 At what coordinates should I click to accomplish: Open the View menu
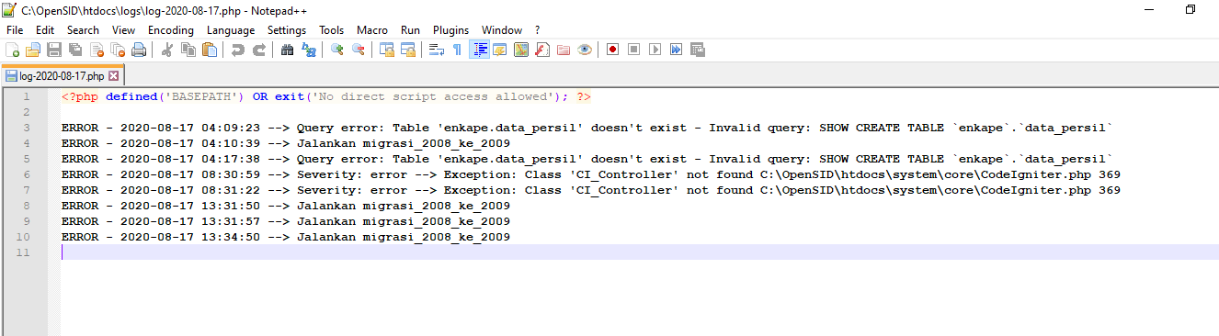click(123, 30)
